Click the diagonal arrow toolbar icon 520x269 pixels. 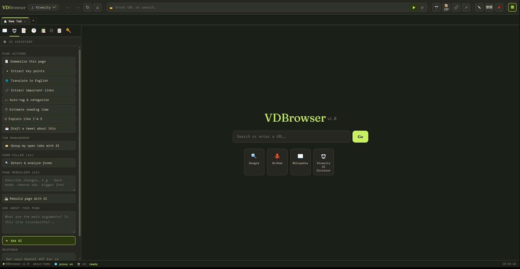coord(466,7)
